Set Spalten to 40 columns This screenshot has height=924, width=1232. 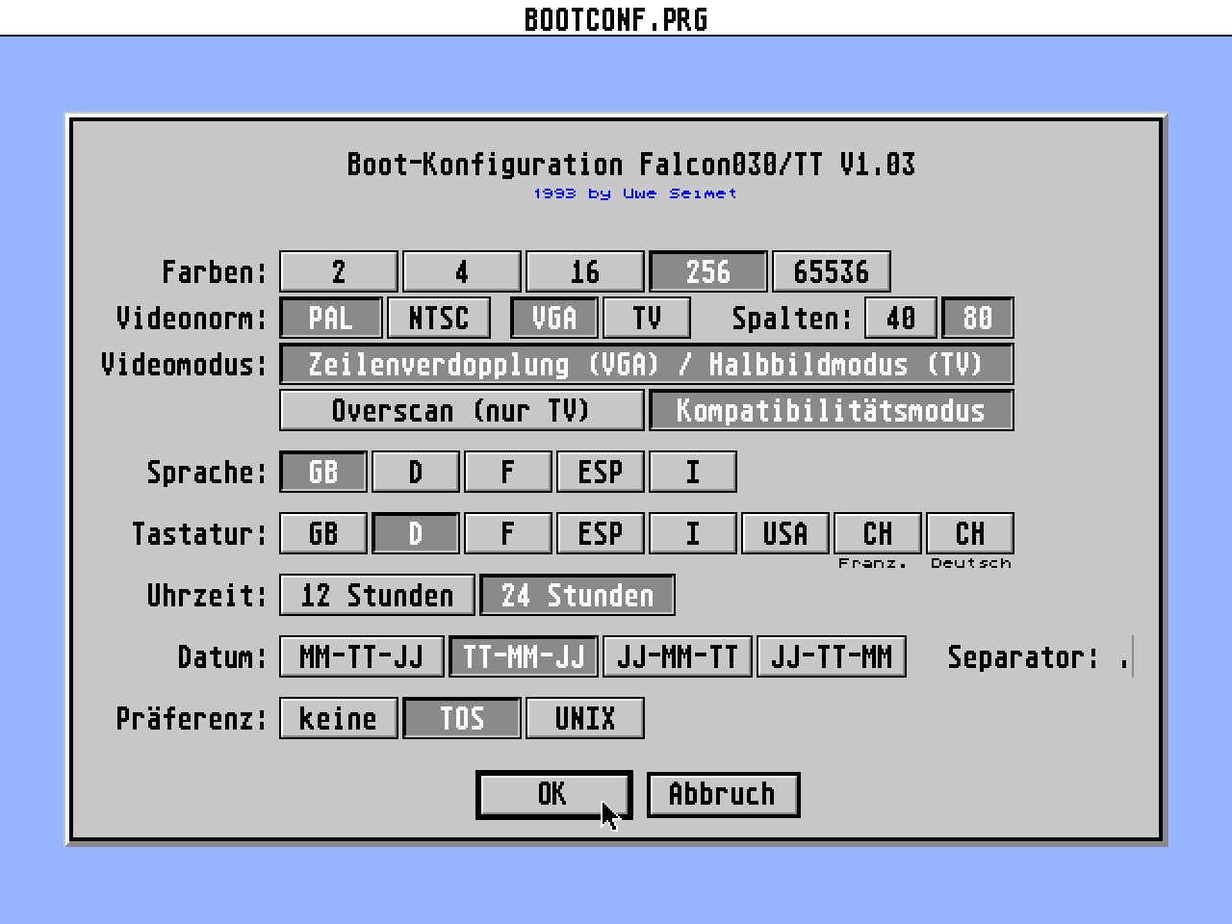901,318
